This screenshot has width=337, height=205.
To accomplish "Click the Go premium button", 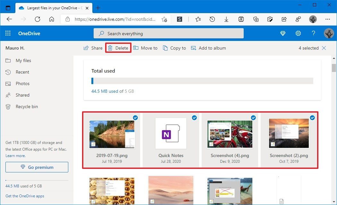I will point(37,167).
